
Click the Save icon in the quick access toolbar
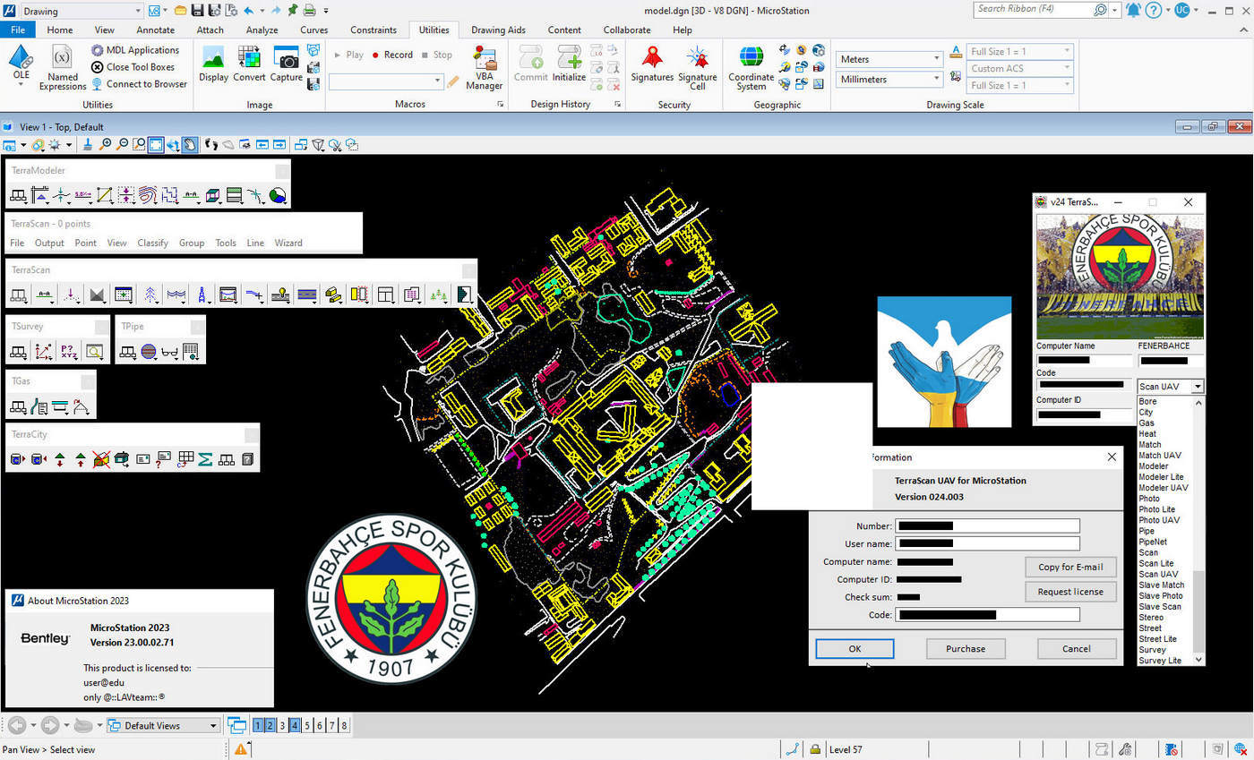coord(198,11)
